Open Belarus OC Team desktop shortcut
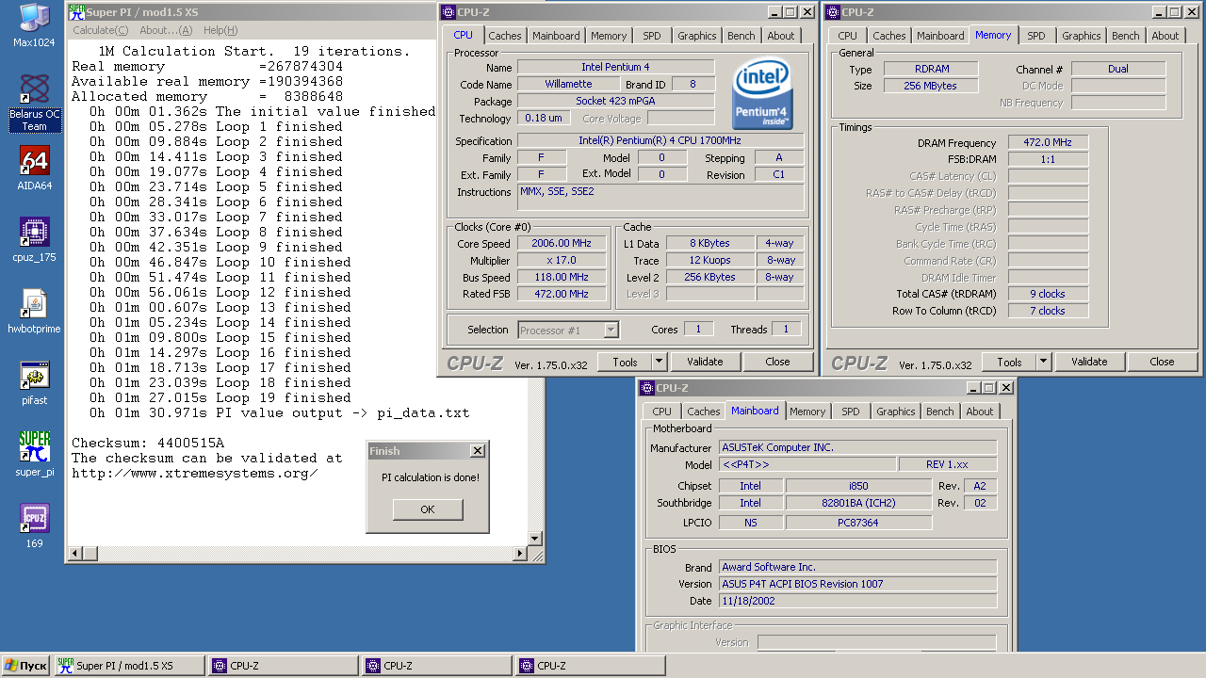Screen dimensions: 1206x678 34,104
